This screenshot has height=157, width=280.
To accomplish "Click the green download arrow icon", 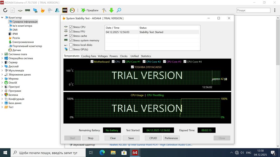I will pos(111,10).
